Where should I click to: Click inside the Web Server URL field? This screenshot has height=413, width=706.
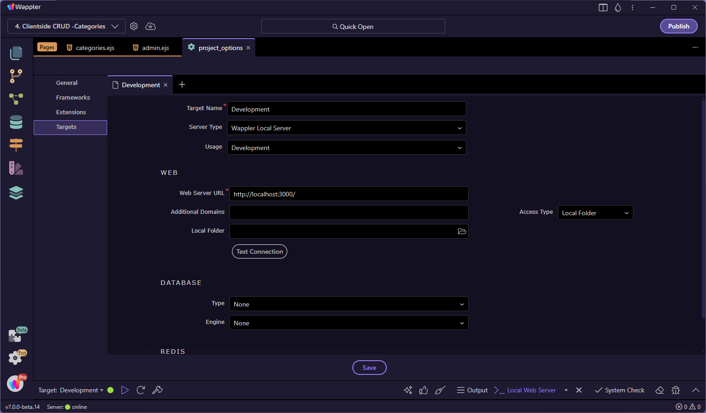tap(348, 194)
